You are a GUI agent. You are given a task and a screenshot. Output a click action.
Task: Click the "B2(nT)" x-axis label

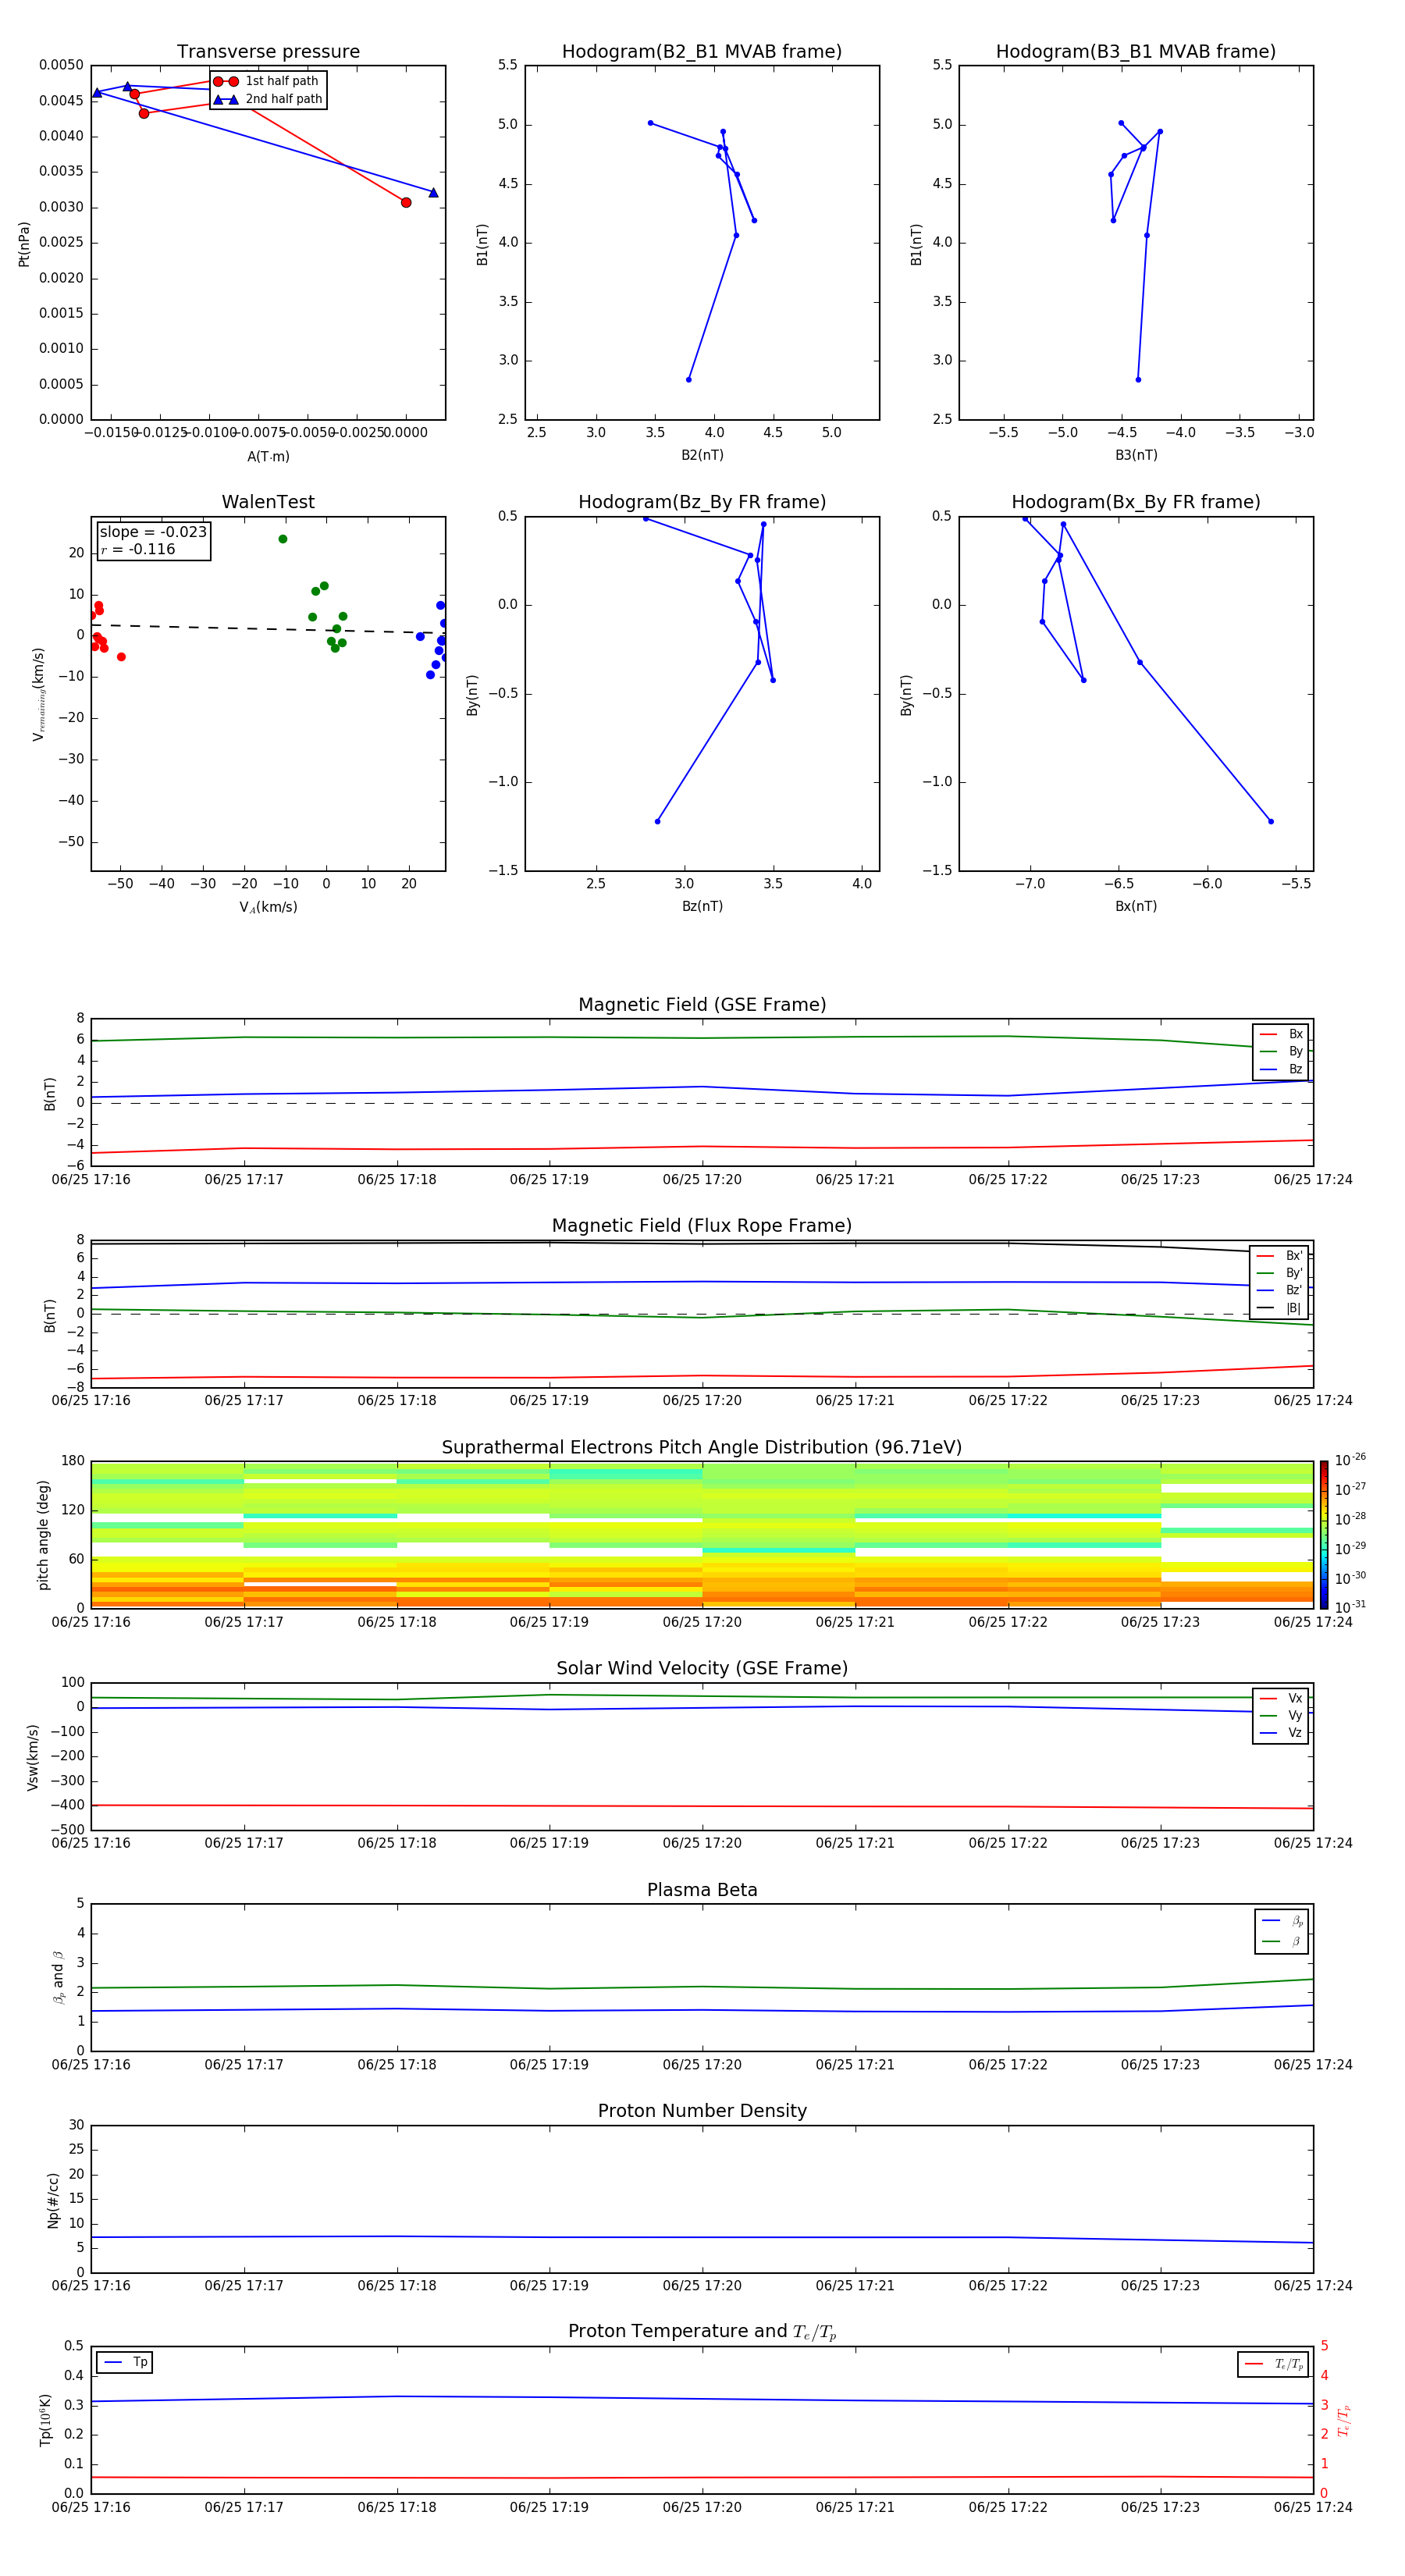(x=702, y=455)
